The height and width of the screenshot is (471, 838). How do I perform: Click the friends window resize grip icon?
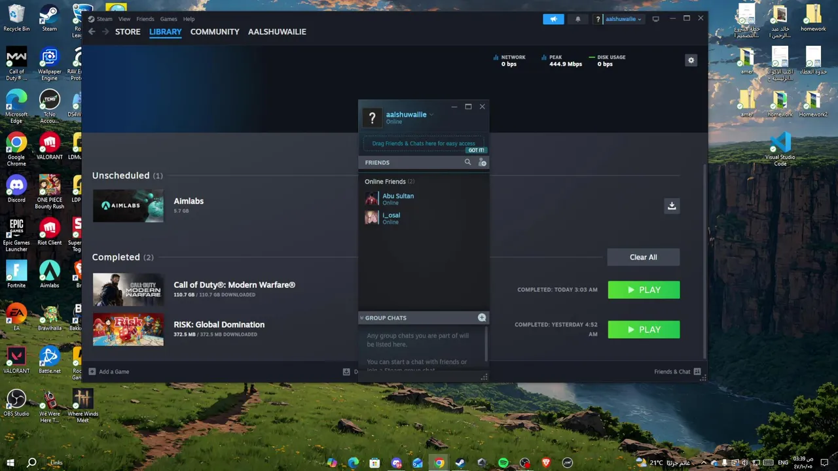484,377
